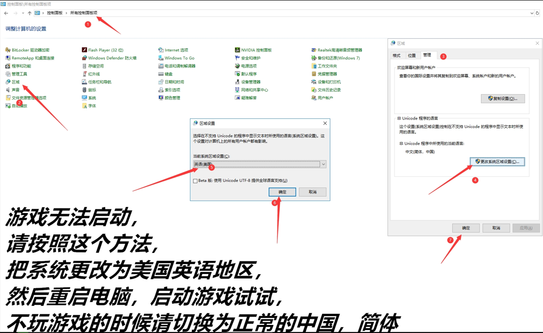Click the 复制设置 button
Screen dimensions: 543x333
[x=503, y=99]
